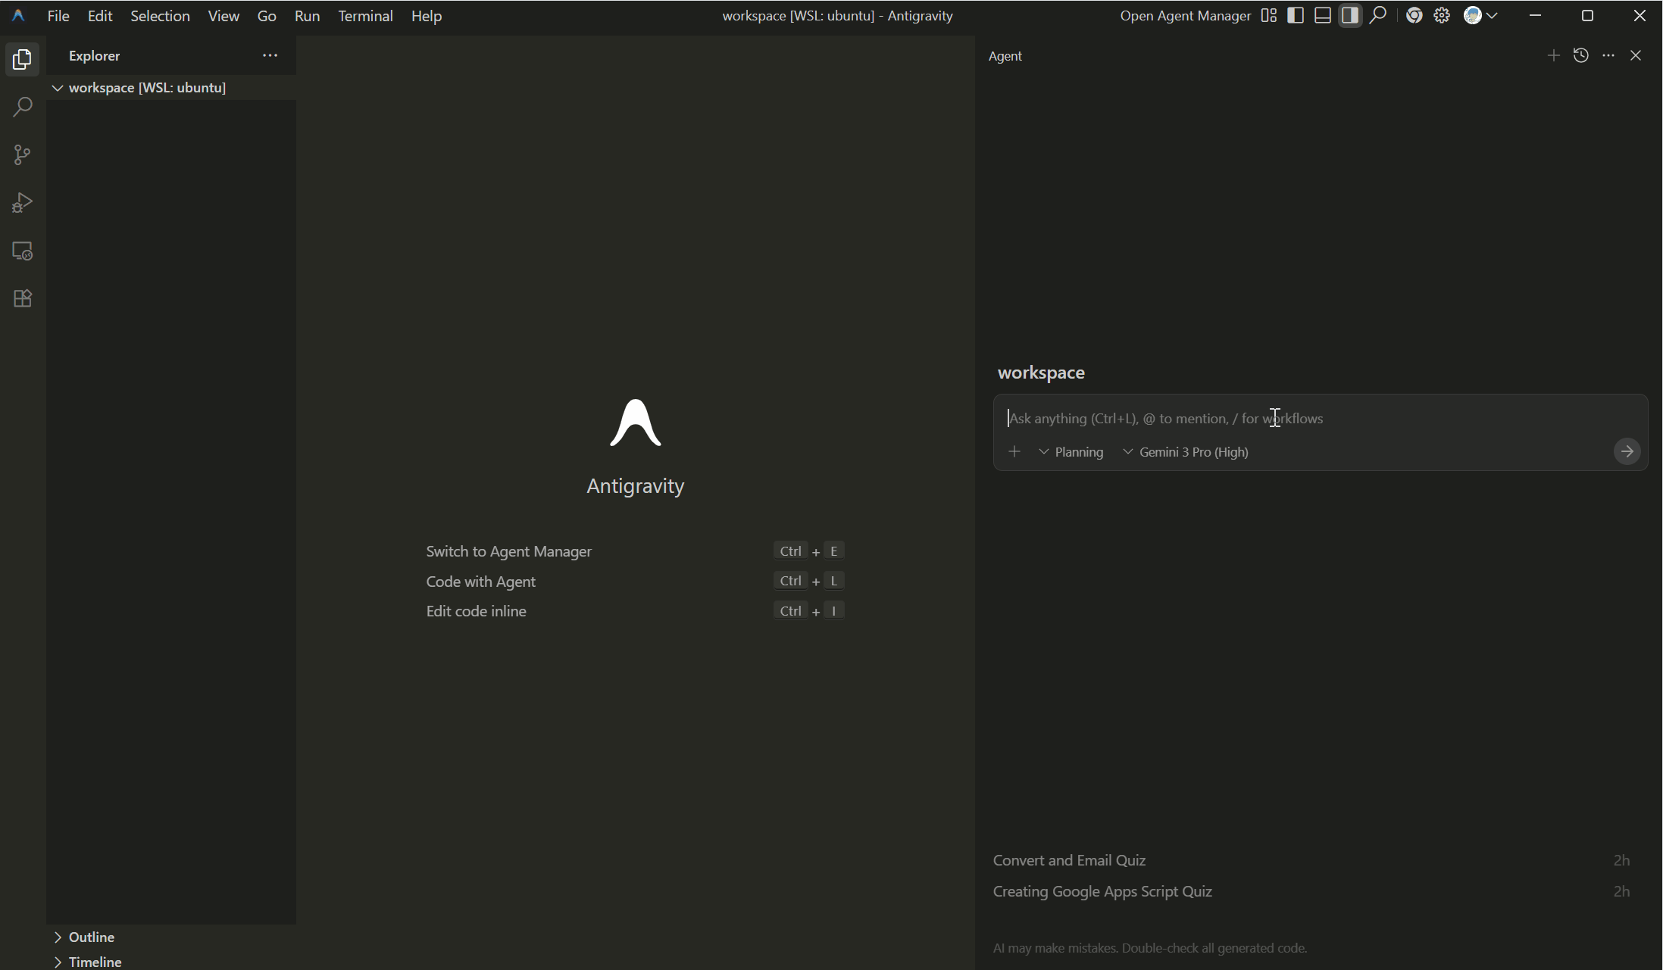Toggle the secondary side bar (Agent panel)
The image size is (1663, 970).
[1350, 16]
